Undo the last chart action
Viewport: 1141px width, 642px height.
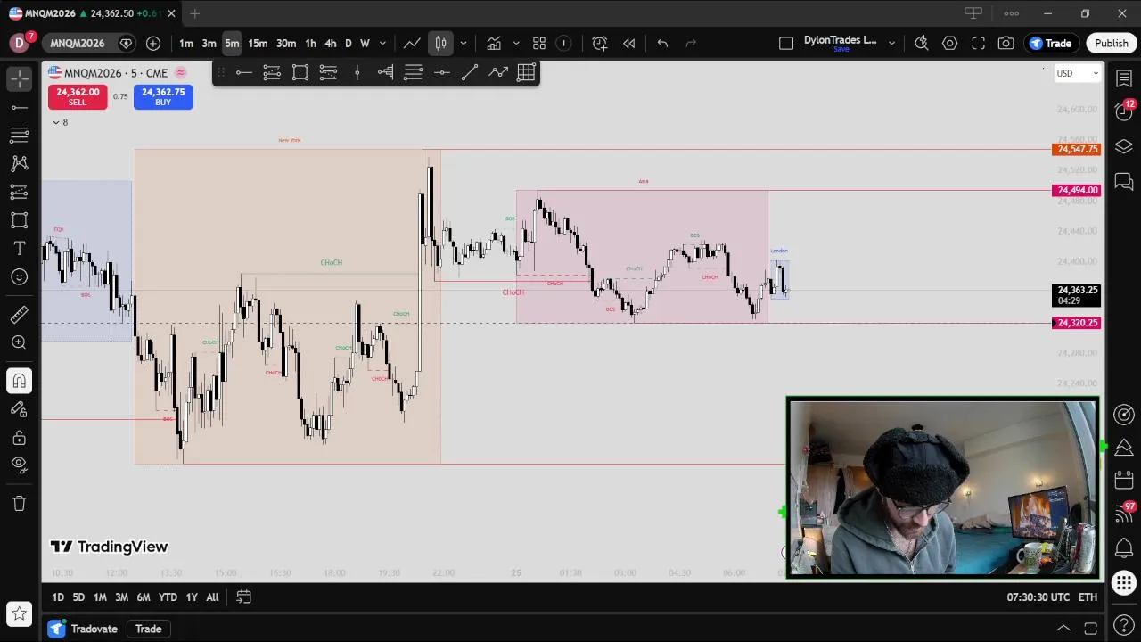(662, 43)
